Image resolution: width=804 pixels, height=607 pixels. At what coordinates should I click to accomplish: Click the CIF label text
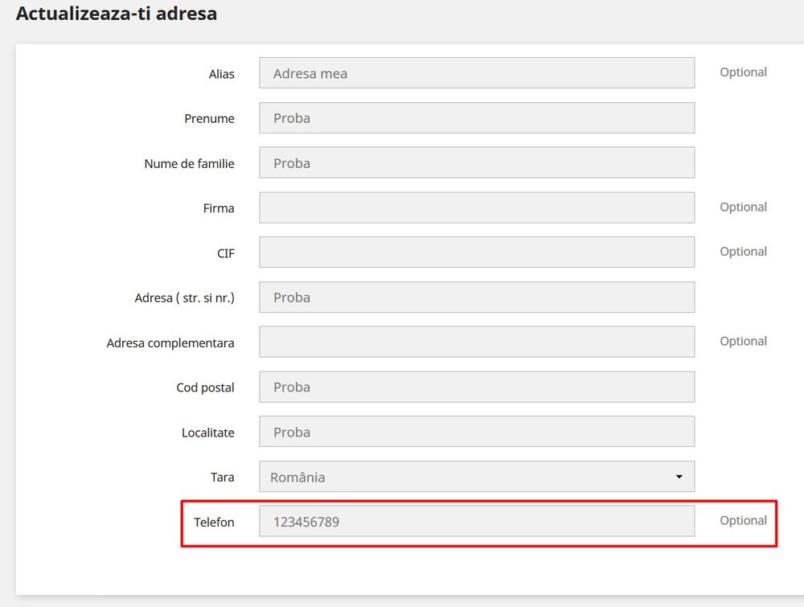point(224,253)
